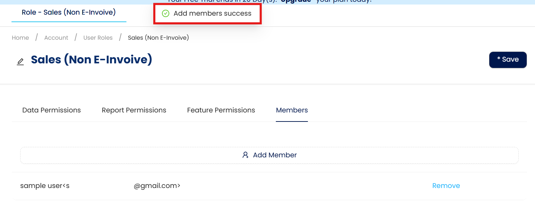This screenshot has width=535, height=204.
Task: Select the Members tab
Action: coord(292,110)
